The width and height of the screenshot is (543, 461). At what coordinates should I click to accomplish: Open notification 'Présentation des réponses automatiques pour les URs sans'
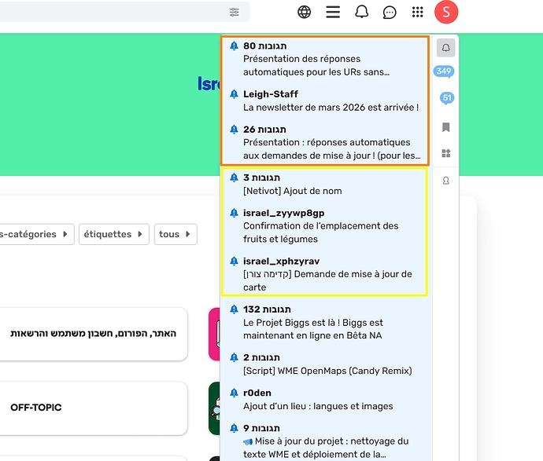coord(326,59)
